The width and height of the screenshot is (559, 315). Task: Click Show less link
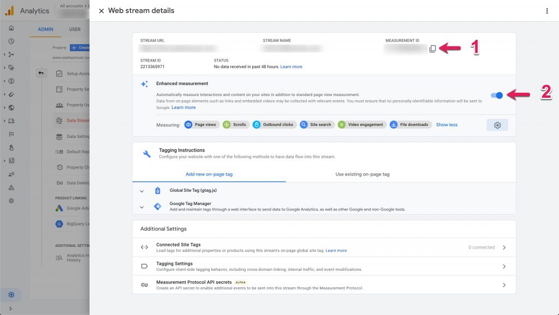point(447,125)
